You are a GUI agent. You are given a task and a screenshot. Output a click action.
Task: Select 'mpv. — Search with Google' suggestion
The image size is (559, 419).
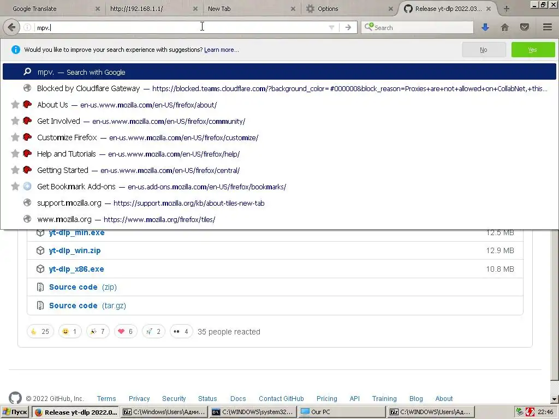[x=279, y=72]
